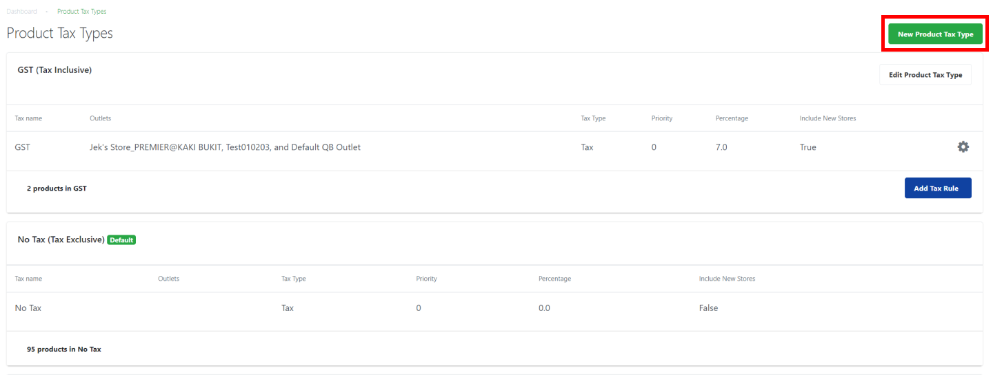Click the True value under Include New Stores
Viewport: 993px width, 375px height.
click(x=808, y=147)
